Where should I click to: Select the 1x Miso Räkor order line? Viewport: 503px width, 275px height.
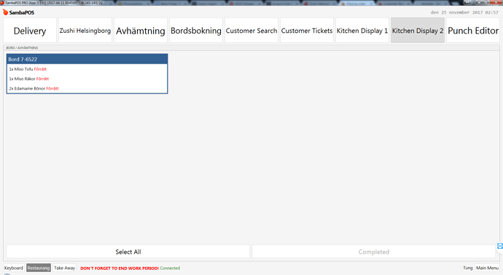pos(87,79)
